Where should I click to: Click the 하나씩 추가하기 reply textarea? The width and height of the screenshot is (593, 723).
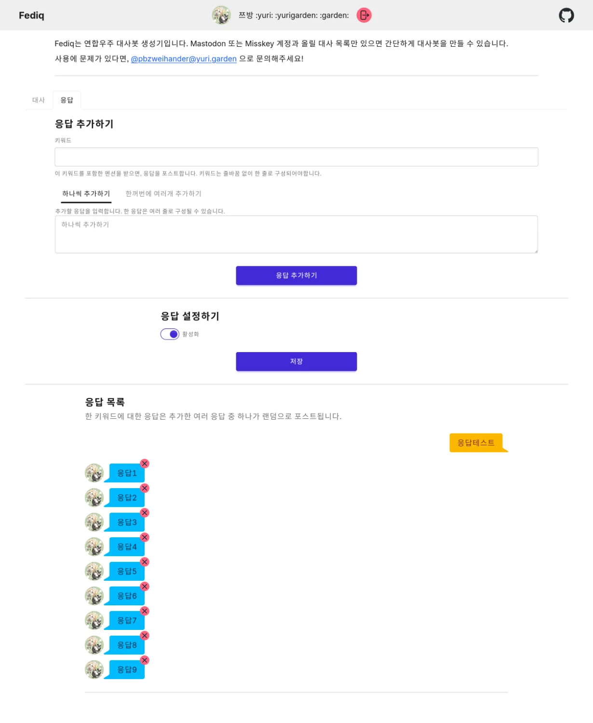[x=296, y=234]
